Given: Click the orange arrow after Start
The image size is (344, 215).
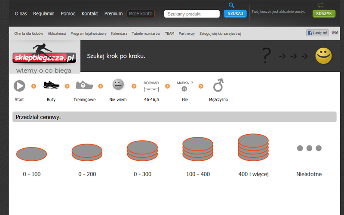Looking at the screenshot, I should [34, 86].
